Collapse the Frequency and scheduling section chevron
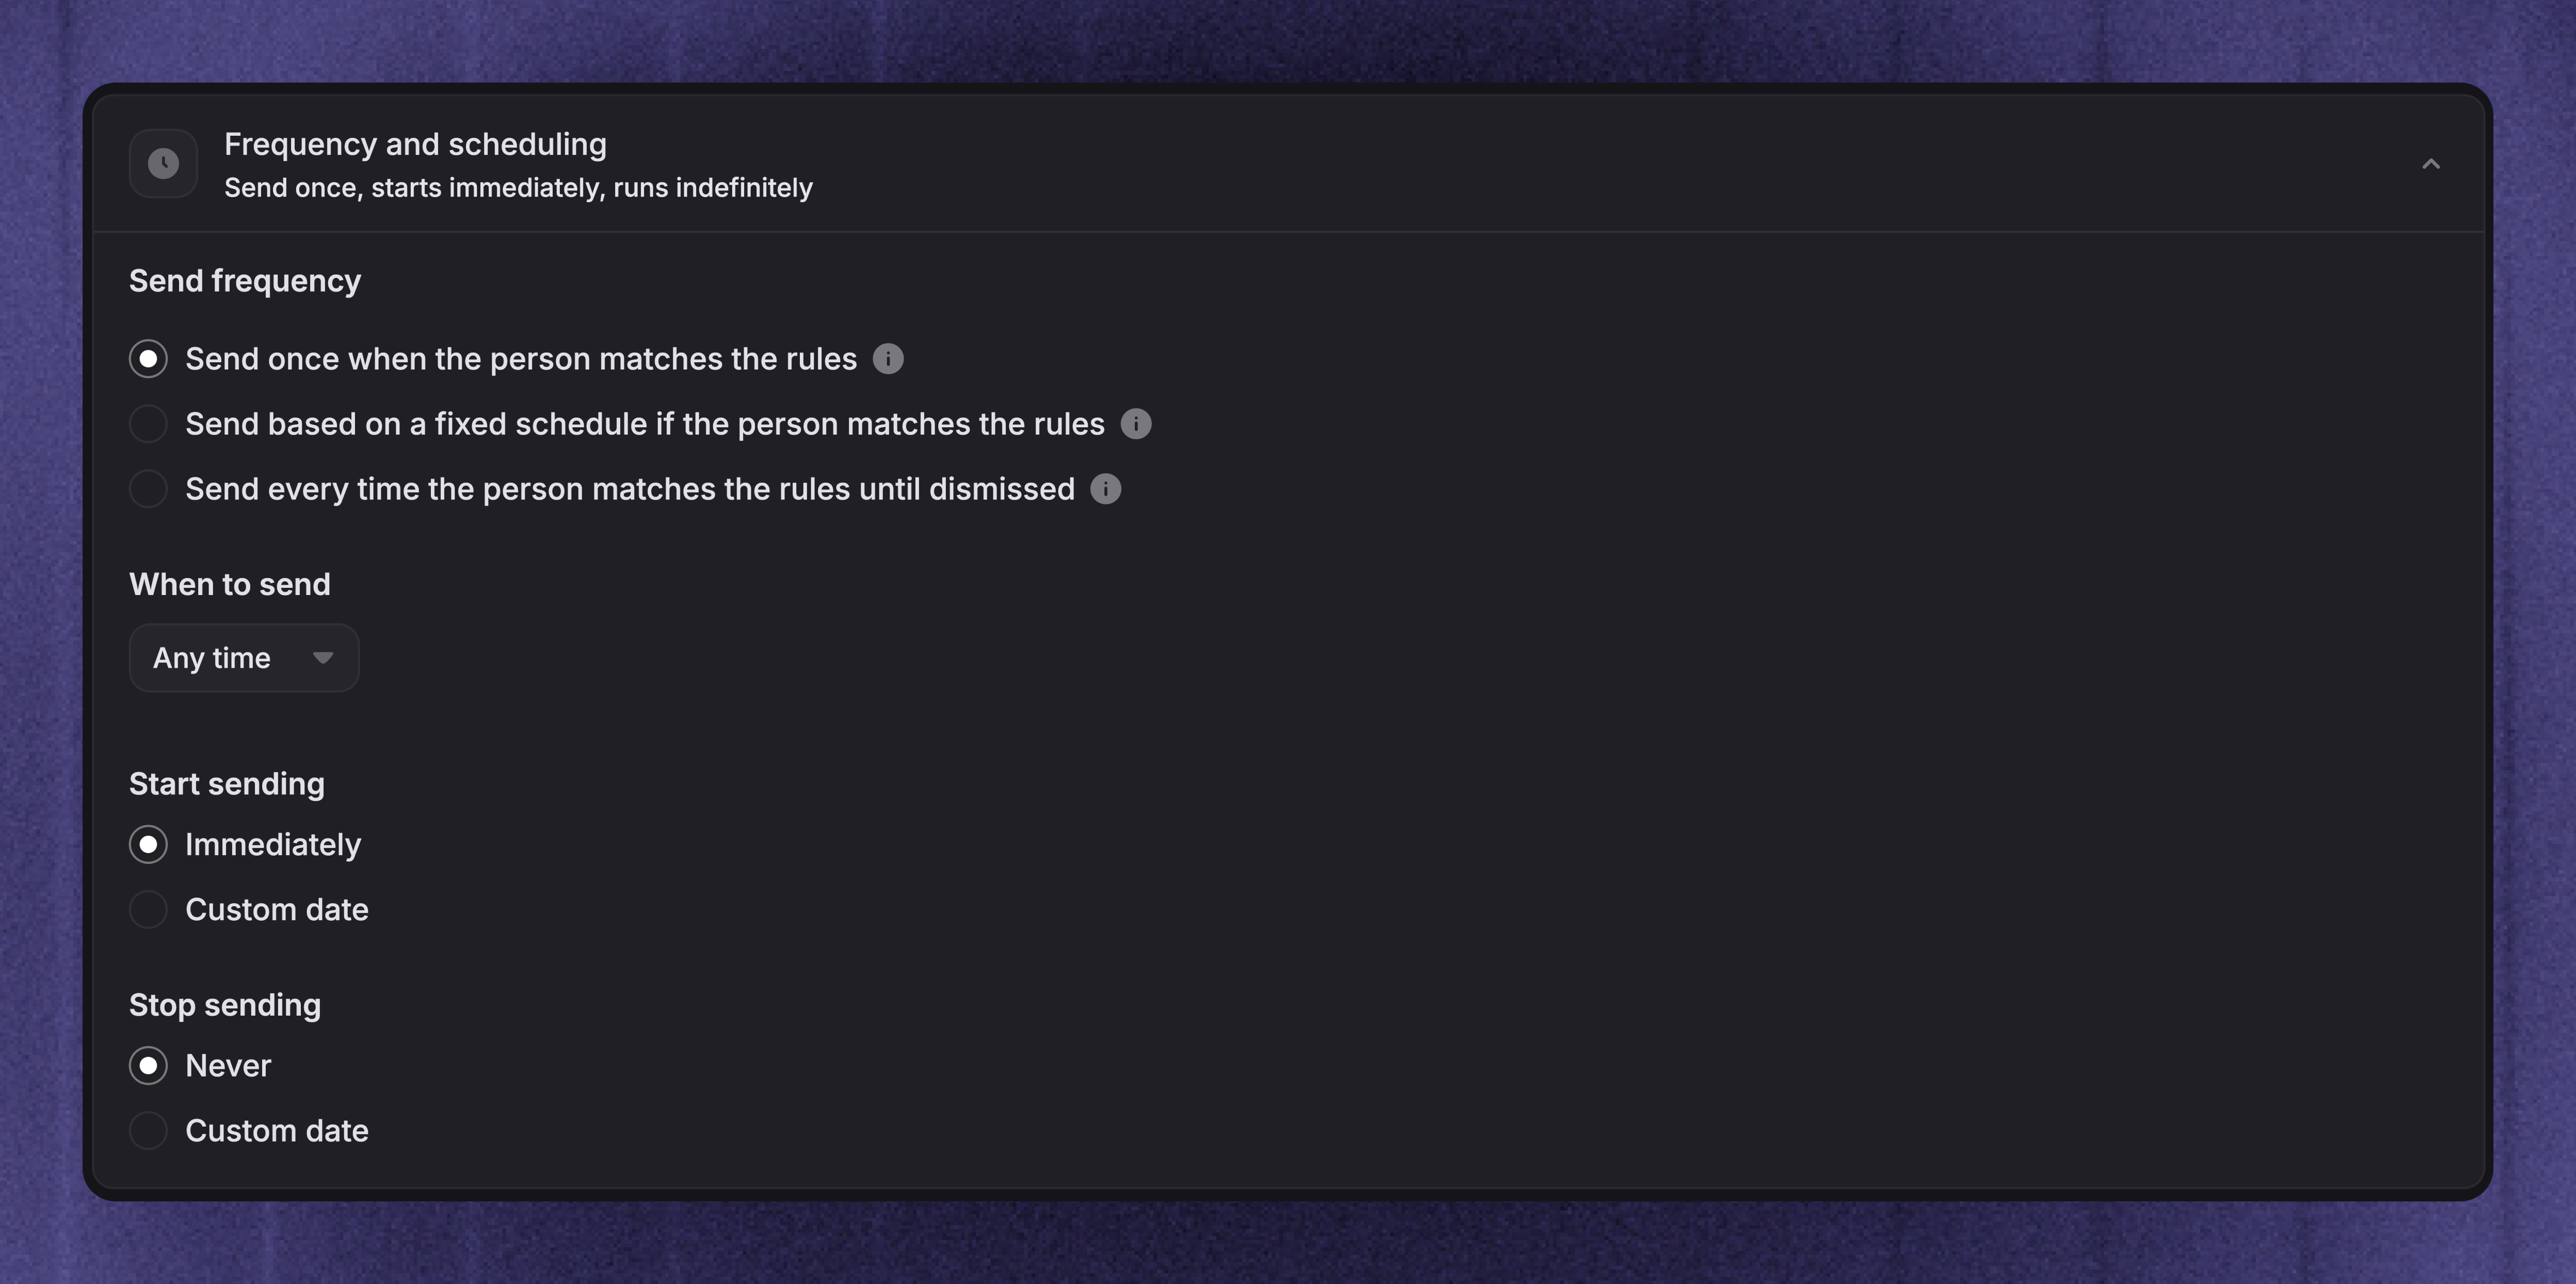The width and height of the screenshot is (2576, 1284). 2431,164
